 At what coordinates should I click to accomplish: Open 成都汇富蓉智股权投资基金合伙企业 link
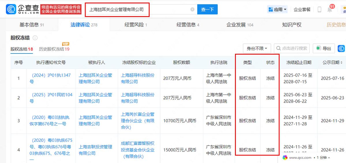(x=138, y=150)
